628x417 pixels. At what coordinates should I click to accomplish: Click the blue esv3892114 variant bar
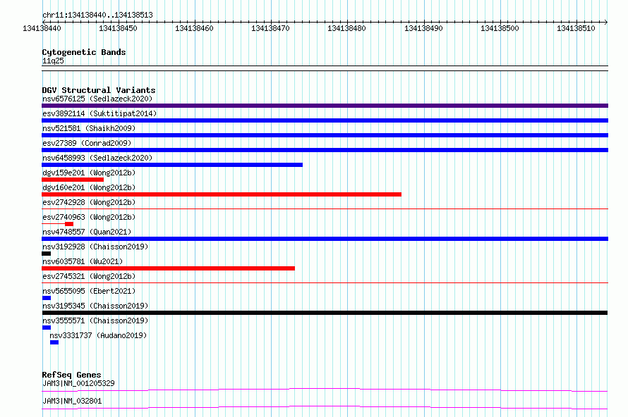point(325,120)
